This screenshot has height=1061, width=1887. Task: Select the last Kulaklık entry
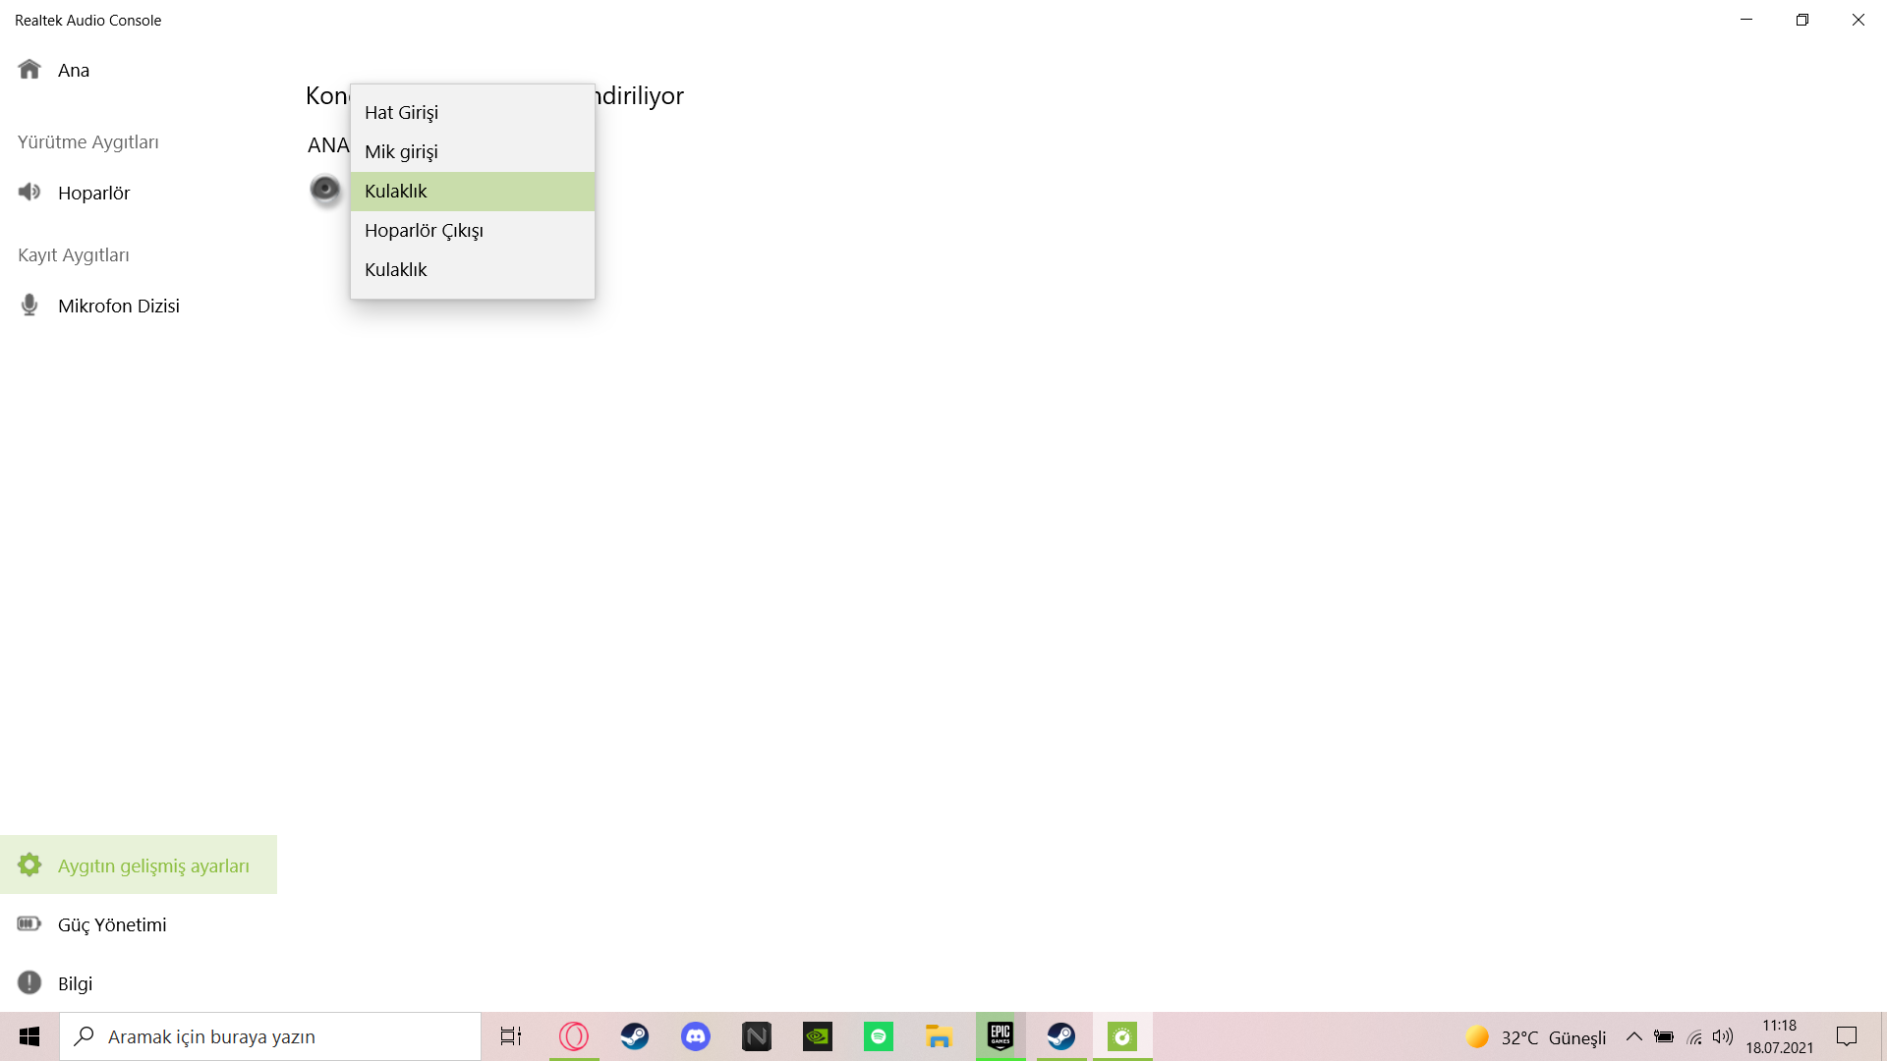click(396, 269)
